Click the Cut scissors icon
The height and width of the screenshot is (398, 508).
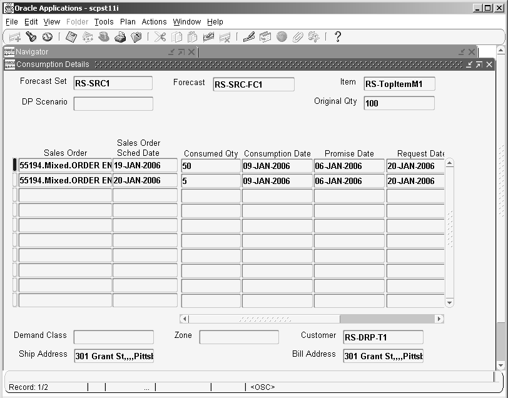(x=160, y=37)
